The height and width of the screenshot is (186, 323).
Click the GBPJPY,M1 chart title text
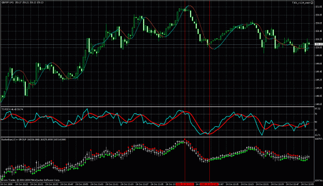tap(8, 3)
